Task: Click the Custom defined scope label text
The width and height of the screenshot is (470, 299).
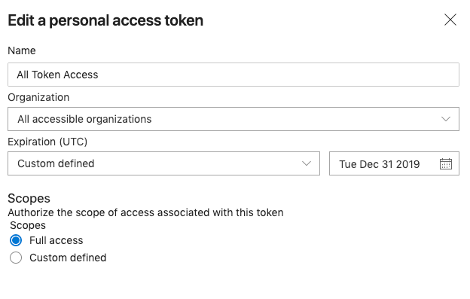Action: pos(68,258)
